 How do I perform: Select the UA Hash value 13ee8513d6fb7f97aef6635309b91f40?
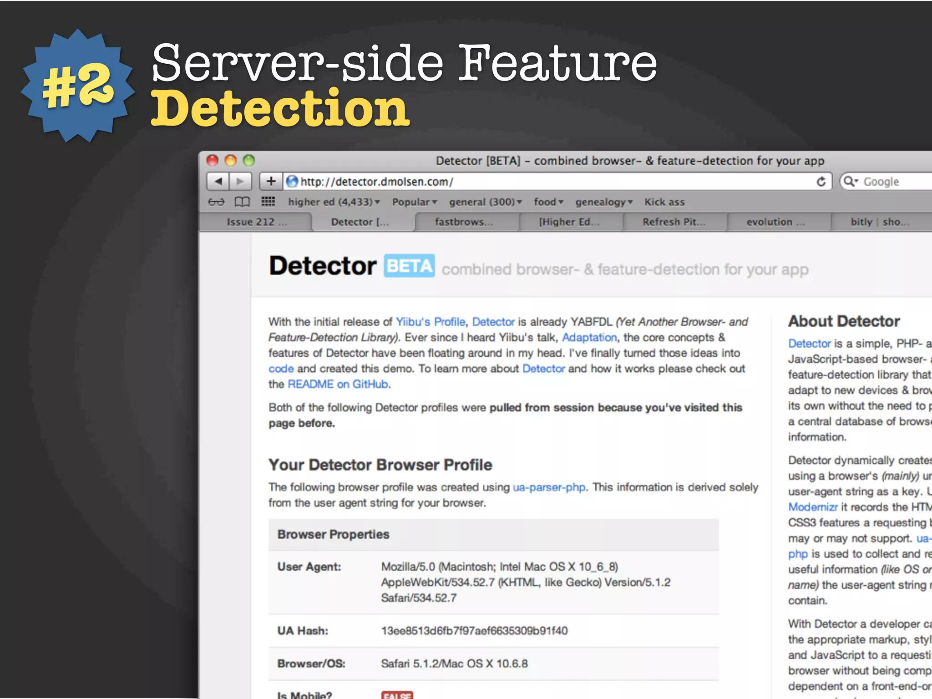coord(474,631)
